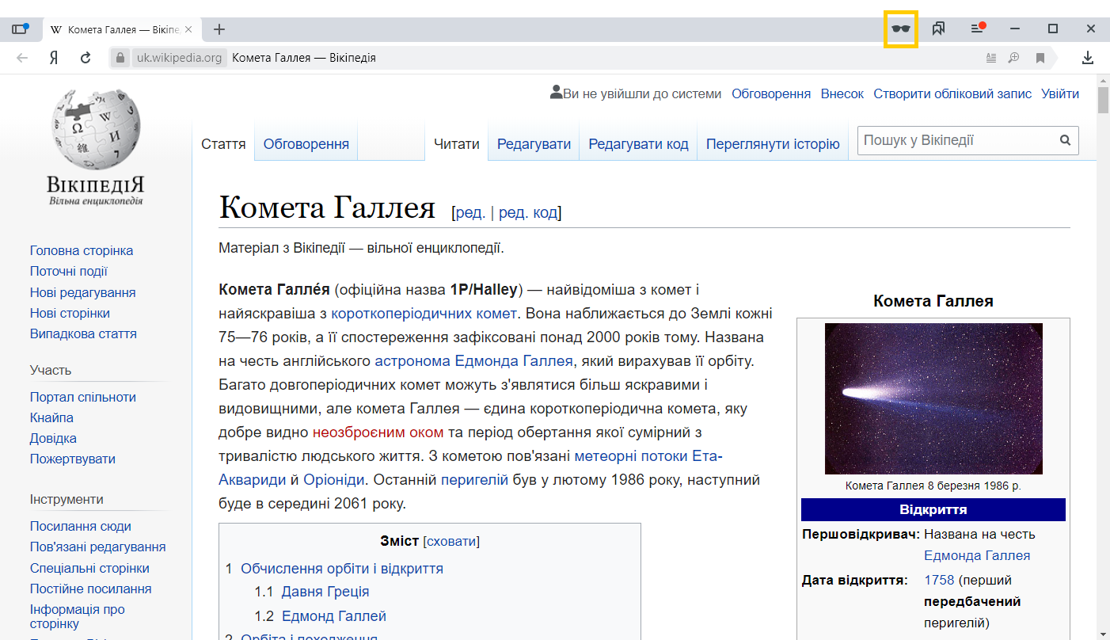Screen dimensions: 1110x640
Task: Open Посилання сюди under Інструменти
Action: [x=81, y=526]
